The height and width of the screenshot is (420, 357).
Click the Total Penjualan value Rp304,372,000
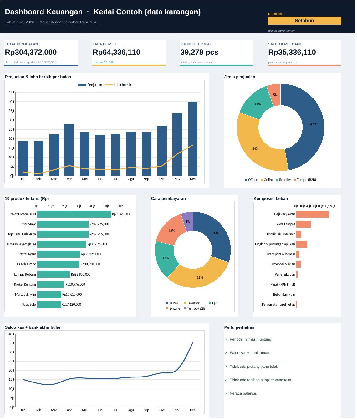pos(31,52)
